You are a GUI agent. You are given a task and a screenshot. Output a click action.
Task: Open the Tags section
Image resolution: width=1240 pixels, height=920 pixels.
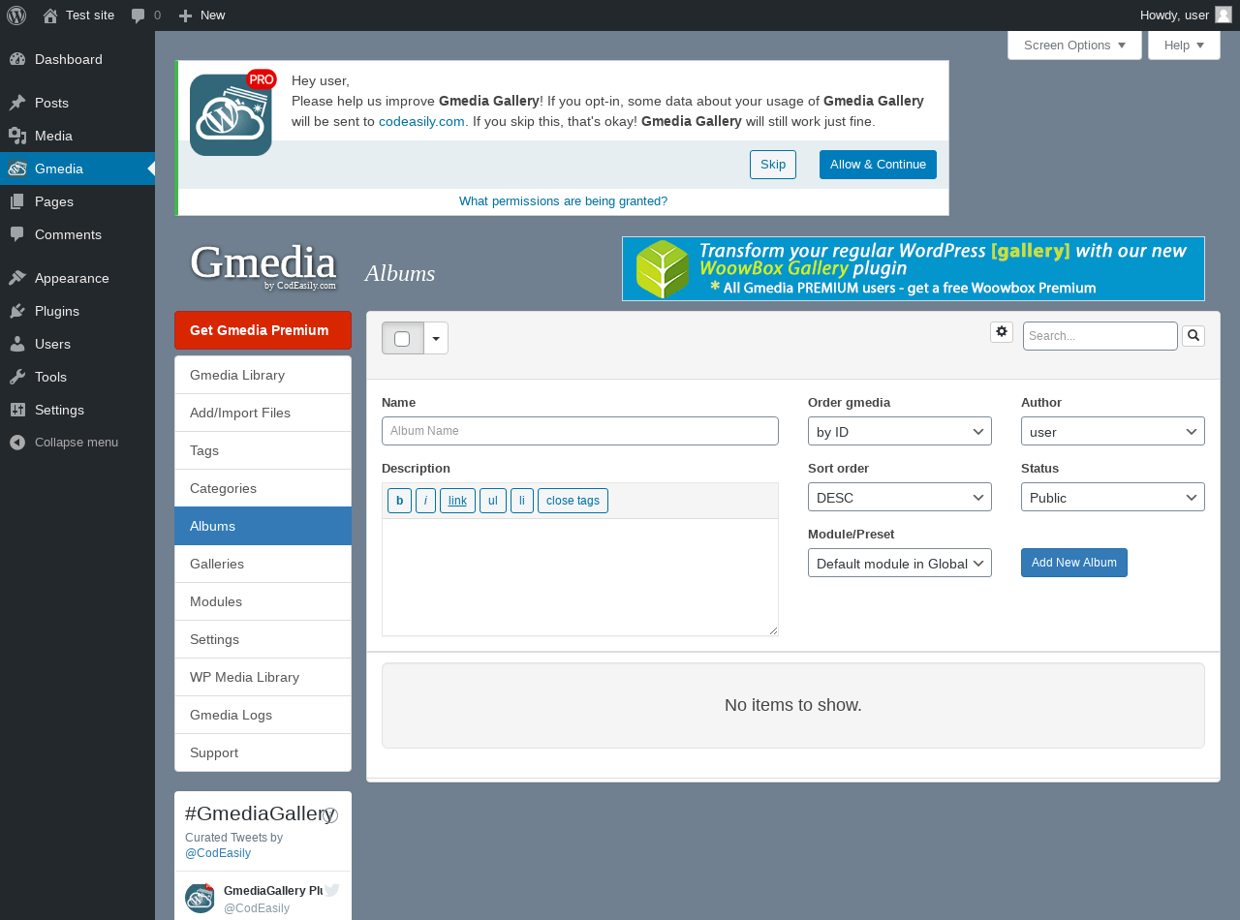tap(263, 450)
